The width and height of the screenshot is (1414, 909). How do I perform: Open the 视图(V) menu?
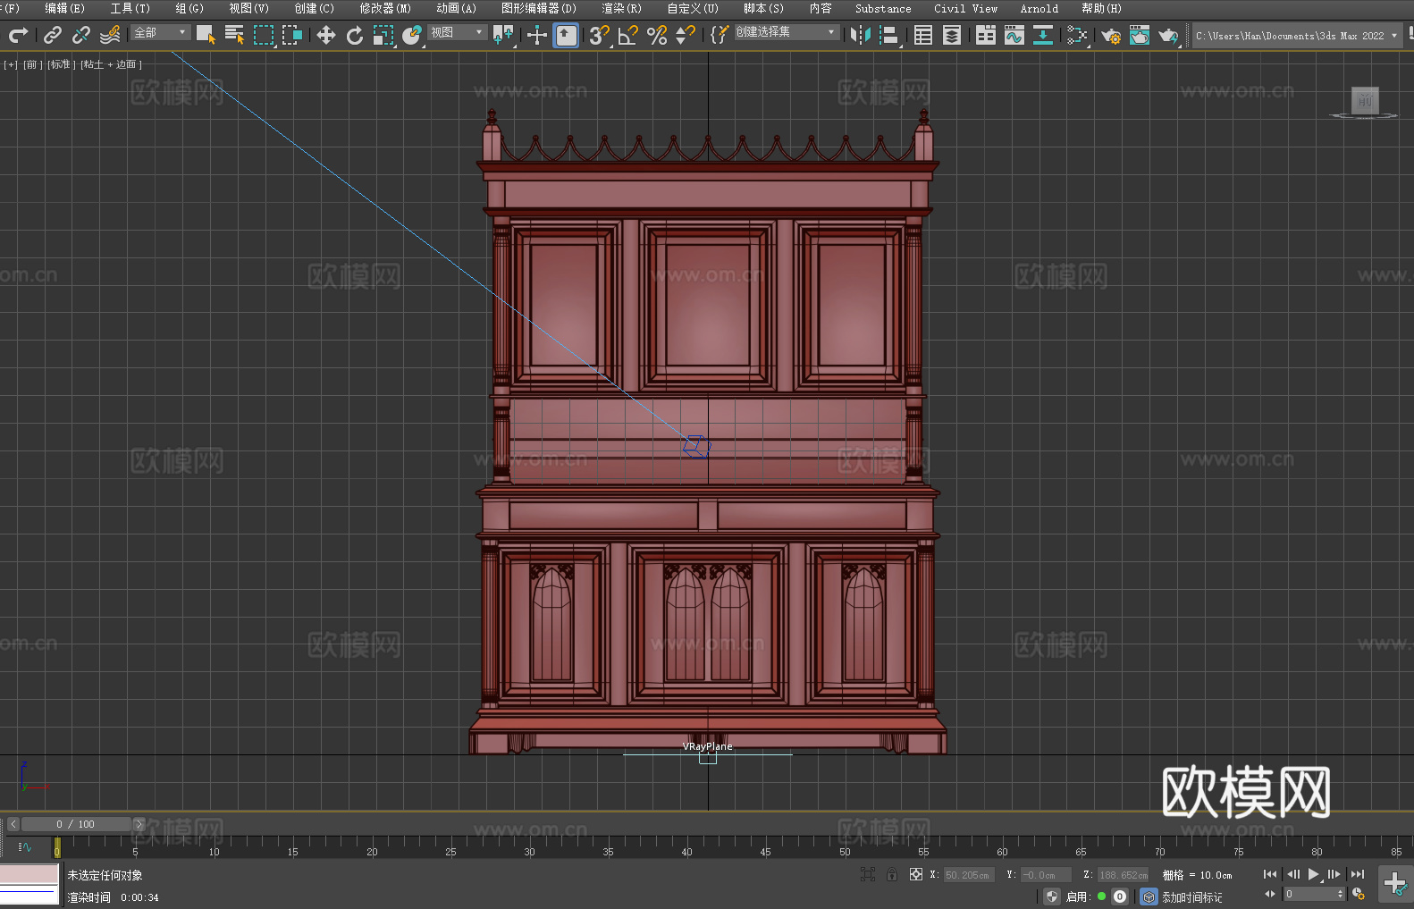pyautogui.click(x=248, y=8)
